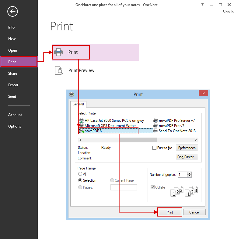Screen dimensions: 234x239
Task: Click the Print button in dialog
Action: coord(170,212)
